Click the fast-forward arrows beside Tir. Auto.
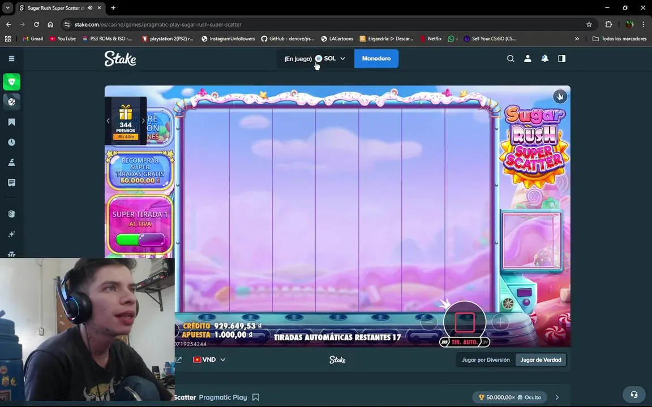The width and height of the screenshot is (652, 407). click(444, 342)
